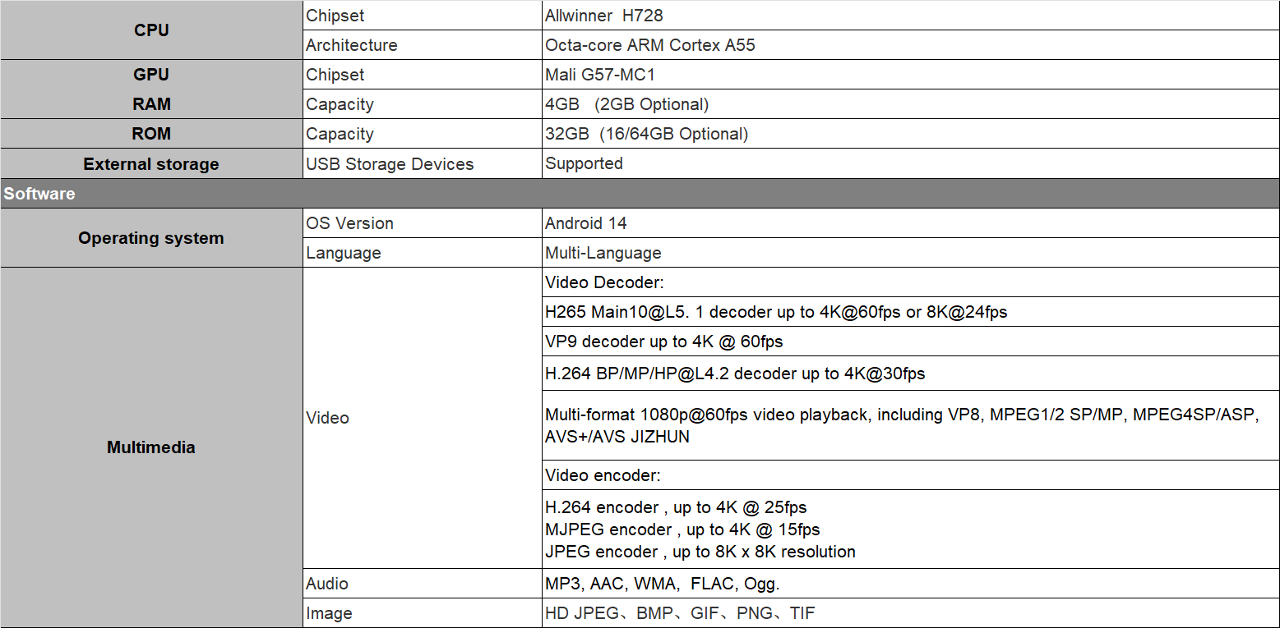
Task: Click the H.264 BP/MP/HP decoder cell
Action: (911, 374)
